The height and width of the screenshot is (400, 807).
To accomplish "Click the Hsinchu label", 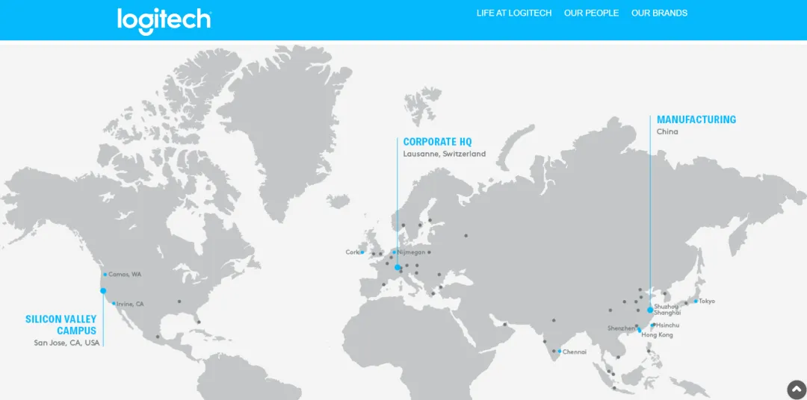I will [x=667, y=325].
